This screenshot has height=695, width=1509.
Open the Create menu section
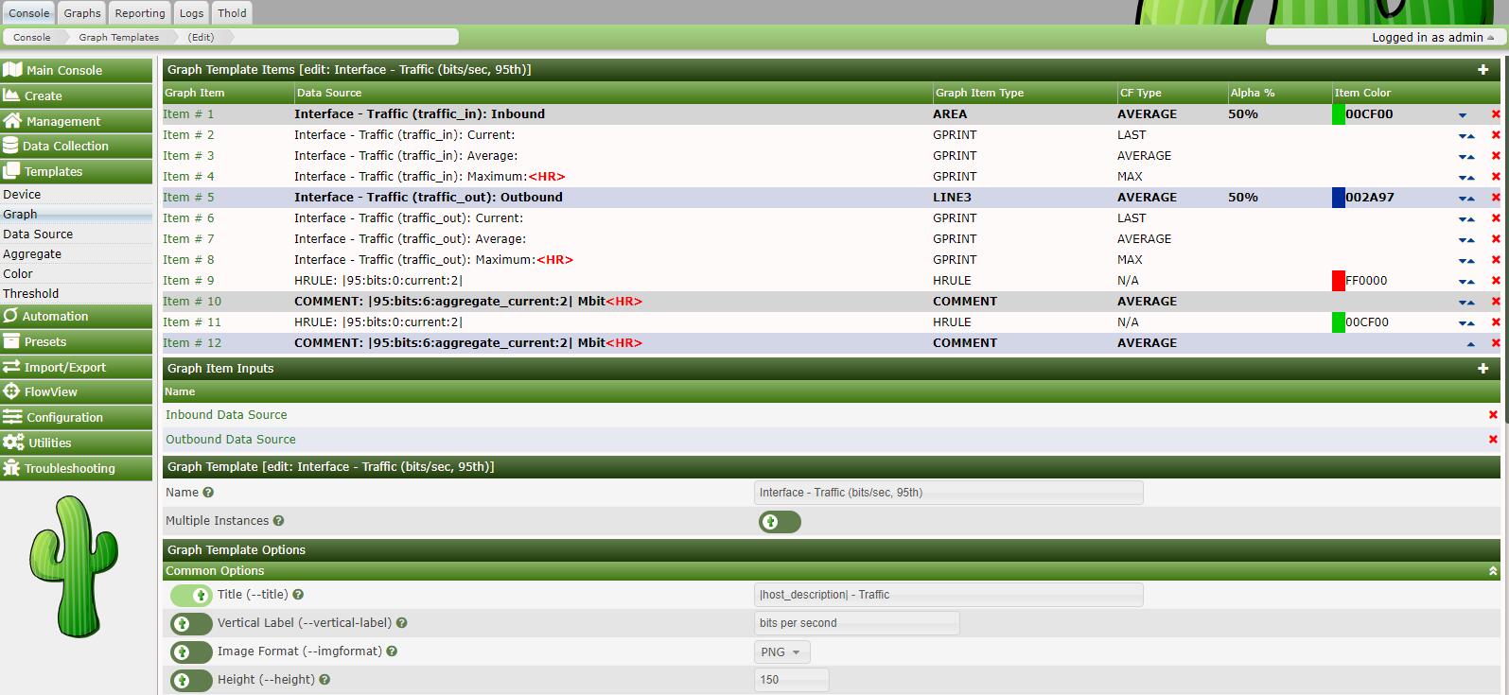[x=76, y=96]
